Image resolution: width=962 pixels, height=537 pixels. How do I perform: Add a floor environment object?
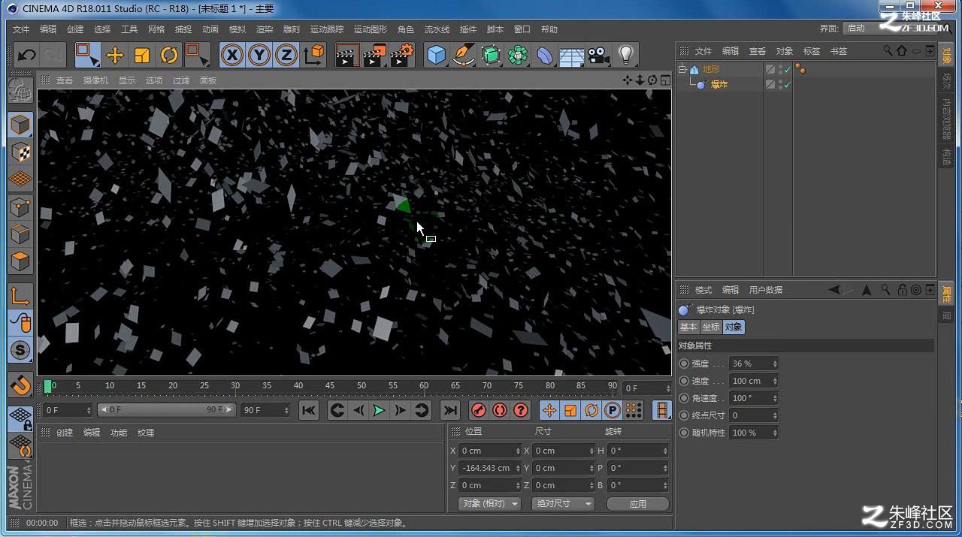[572, 55]
